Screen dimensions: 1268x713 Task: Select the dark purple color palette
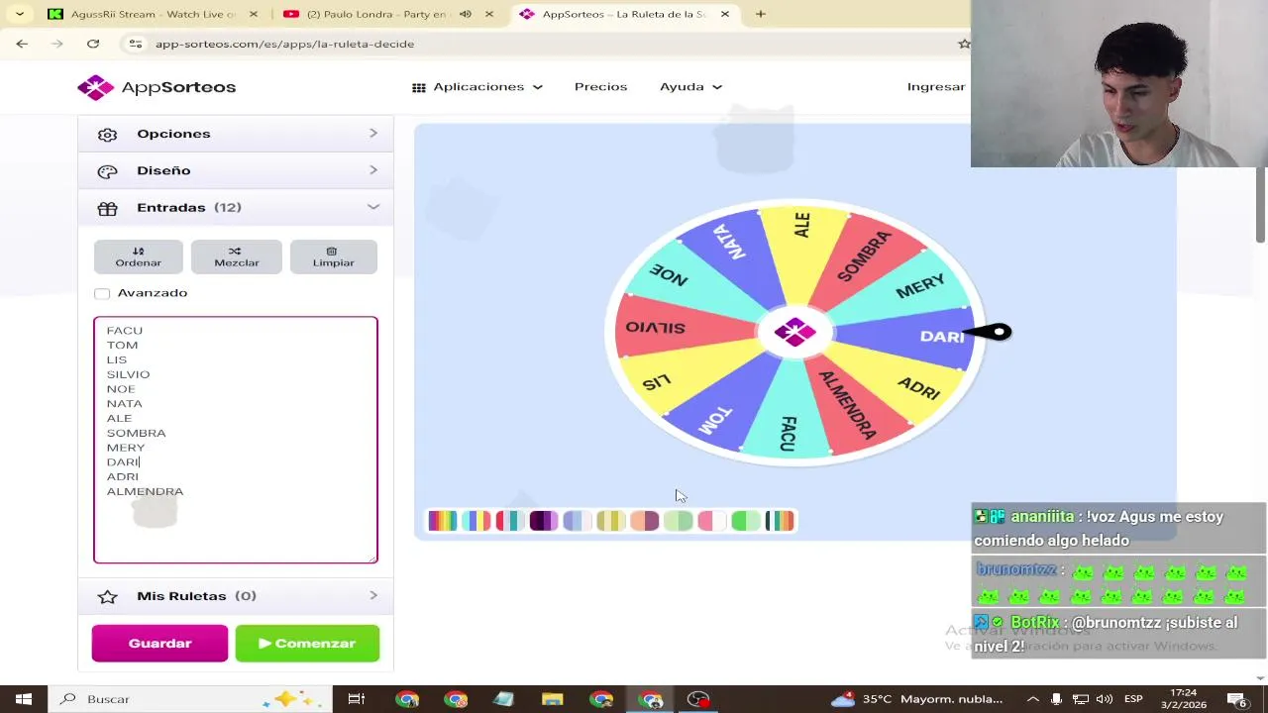(543, 521)
